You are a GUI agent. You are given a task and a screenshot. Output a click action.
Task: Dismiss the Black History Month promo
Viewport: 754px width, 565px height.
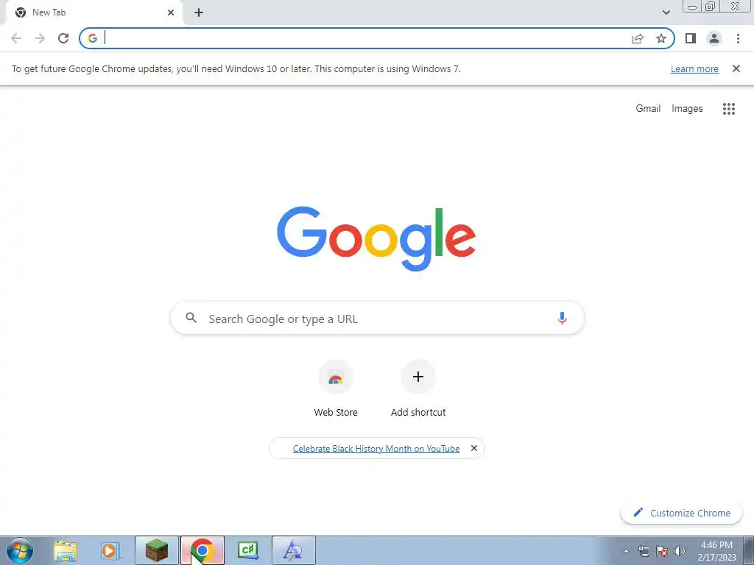473,448
